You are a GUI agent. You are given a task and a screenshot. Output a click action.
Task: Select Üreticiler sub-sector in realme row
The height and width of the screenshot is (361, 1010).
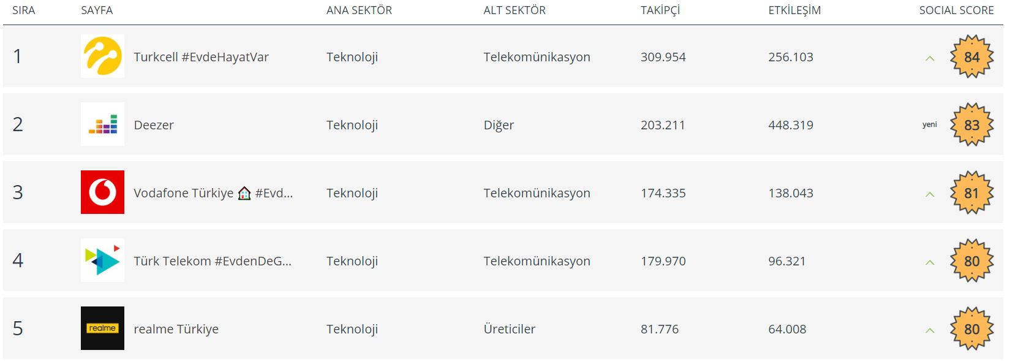(509, 329)
